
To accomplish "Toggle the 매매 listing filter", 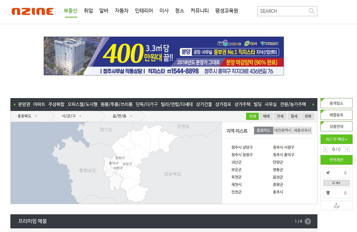I will 266,116.
